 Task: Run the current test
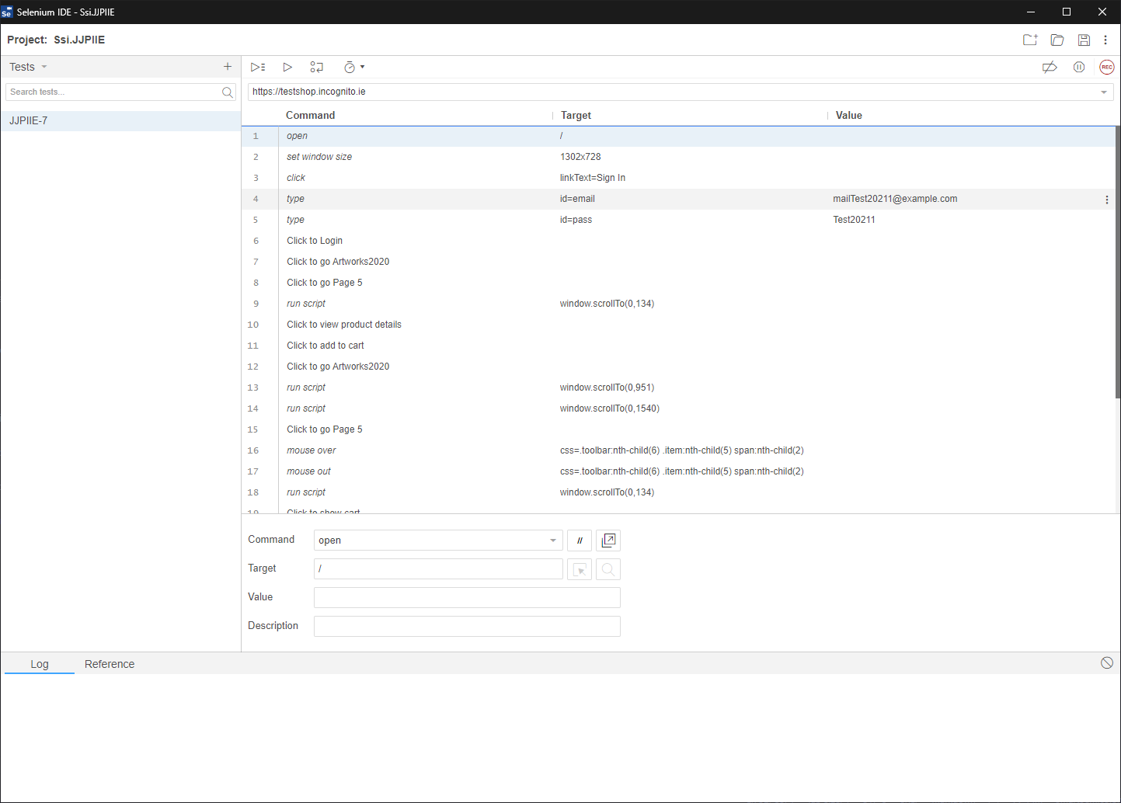point(287,68)
